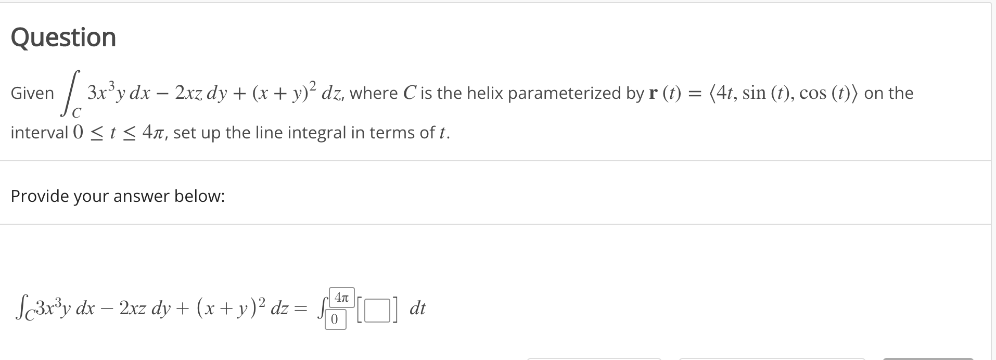Viewport: 996px width, 360px height.
Task: Click the dt term after the answer blank
Action: (x=417, y=308)
